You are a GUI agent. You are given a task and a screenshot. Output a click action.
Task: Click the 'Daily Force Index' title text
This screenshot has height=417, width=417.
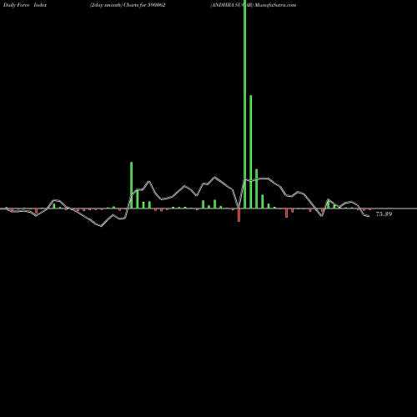[25, 5]
